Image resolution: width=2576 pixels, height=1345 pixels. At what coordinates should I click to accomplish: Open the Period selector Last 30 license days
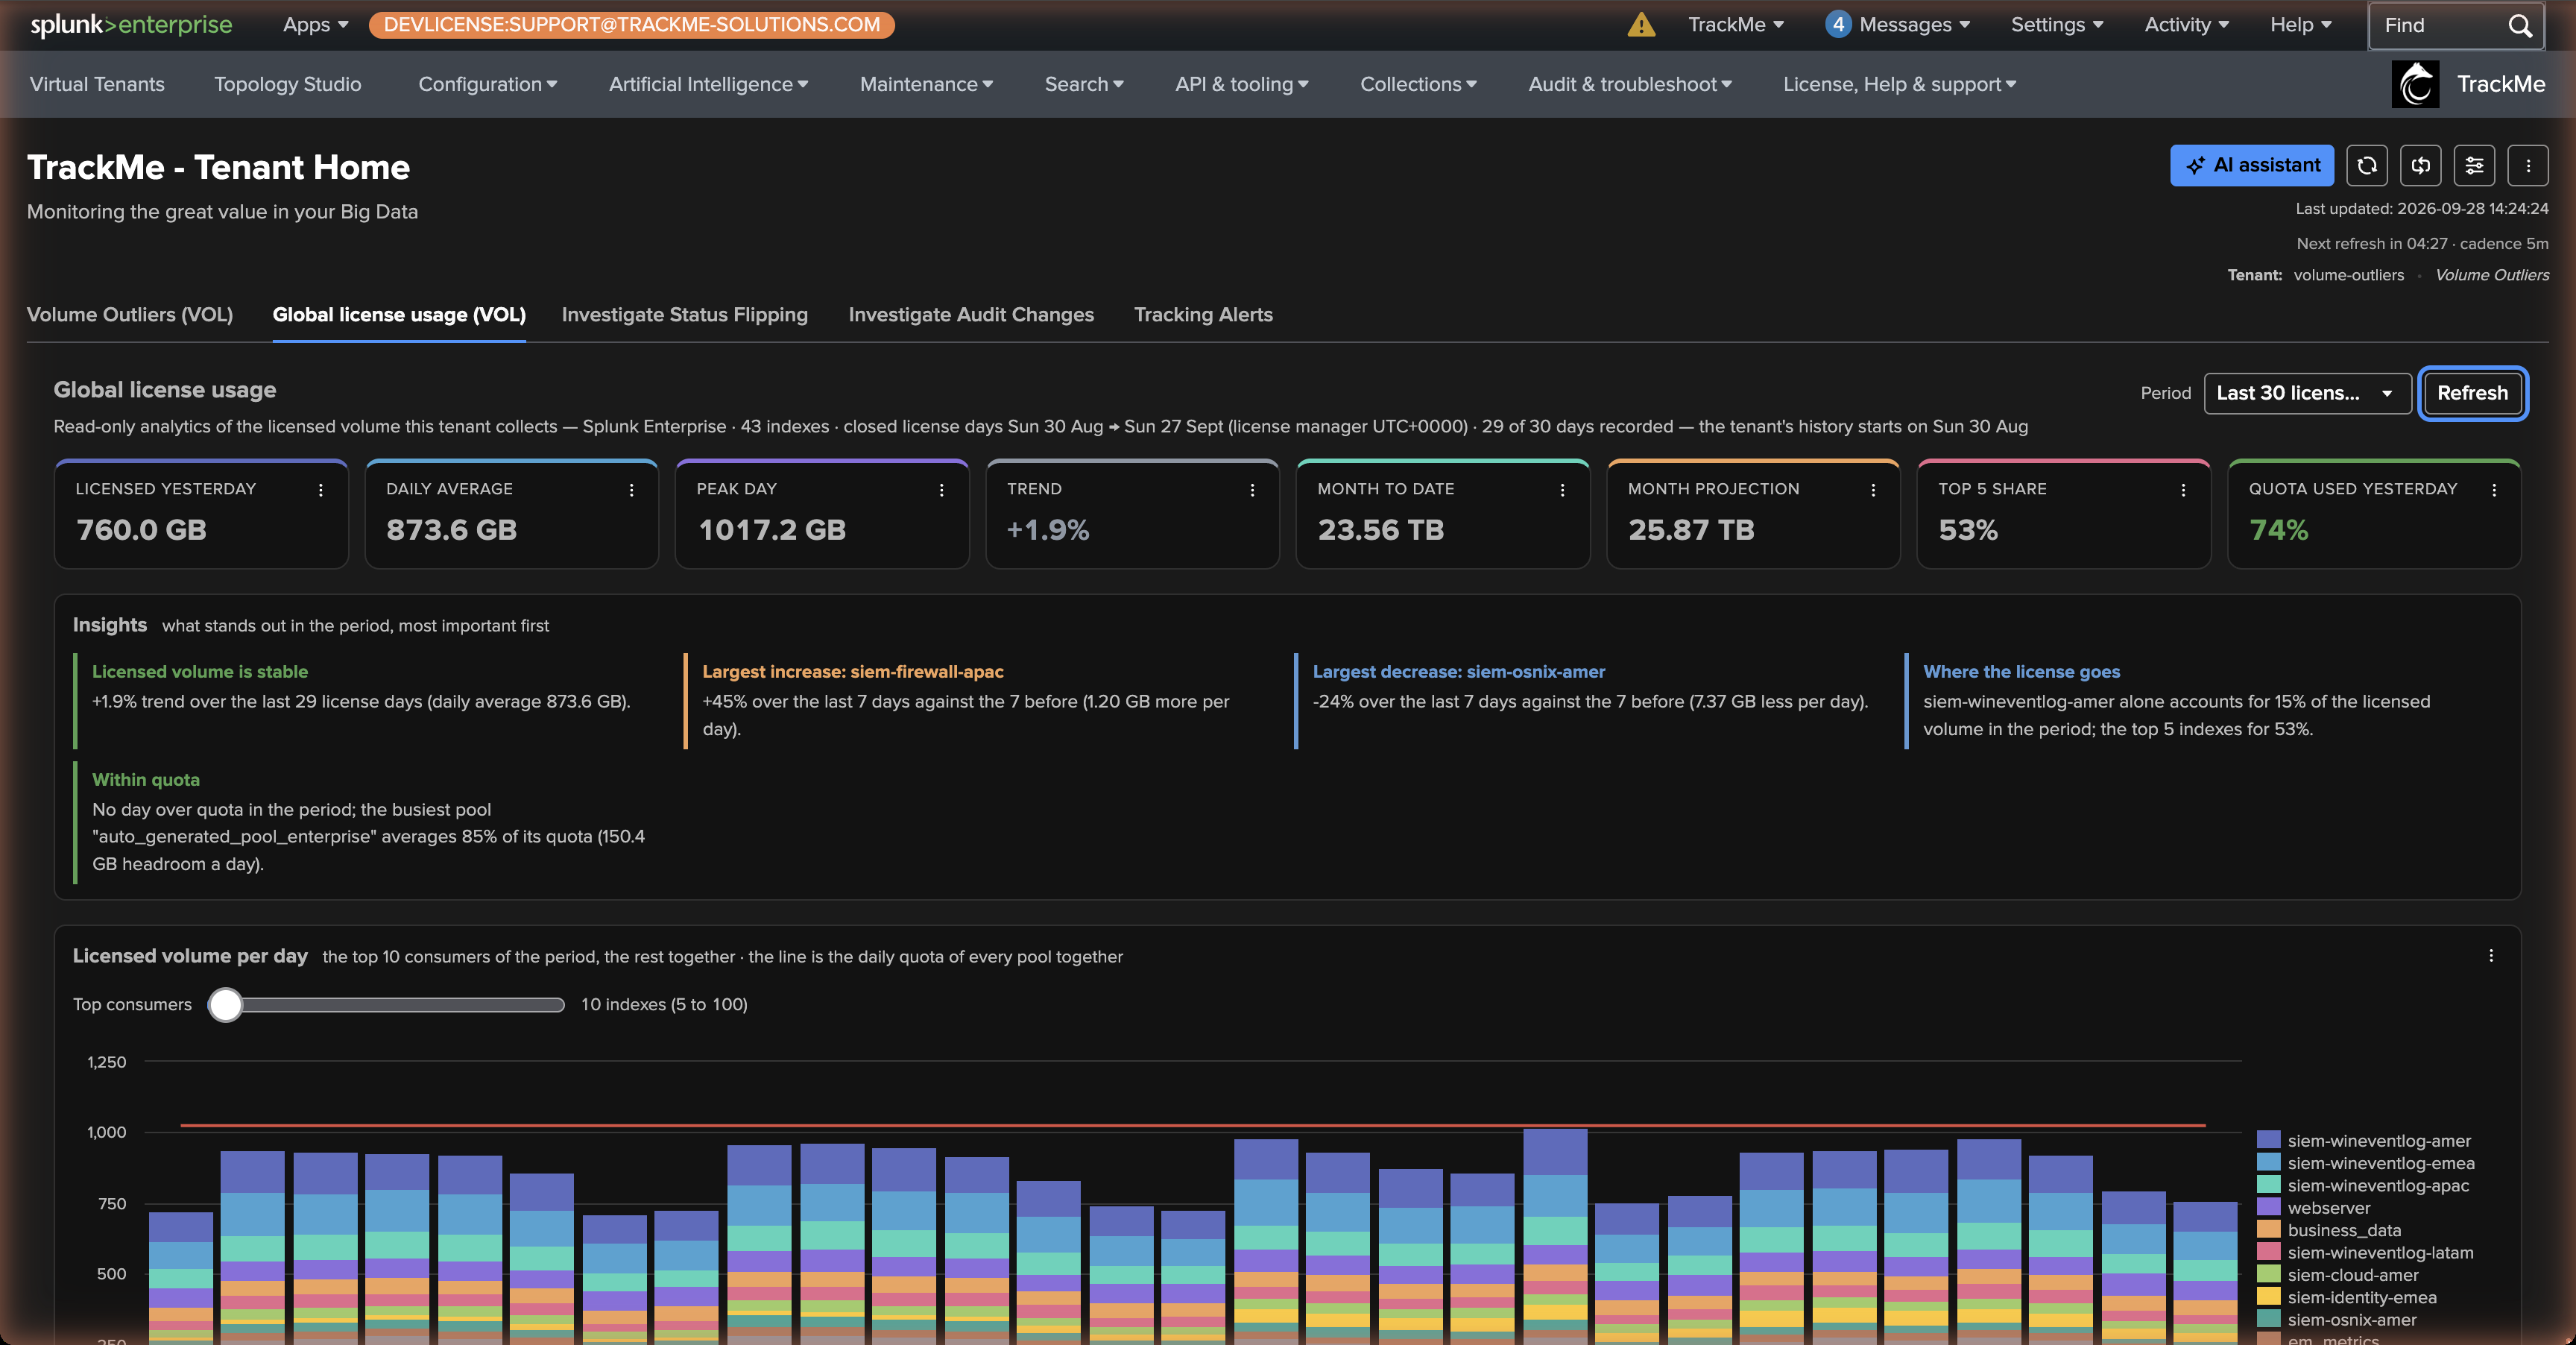(2306, 393)
